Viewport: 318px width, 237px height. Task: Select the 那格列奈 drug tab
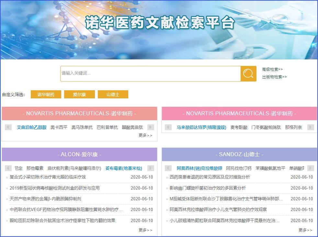tap(293, 128)
